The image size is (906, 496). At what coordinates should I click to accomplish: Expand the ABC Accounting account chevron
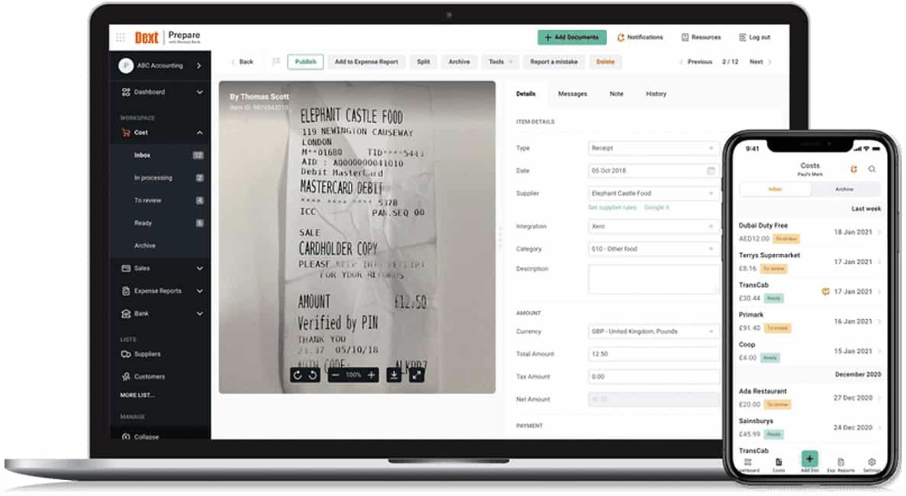tap(199, 65)
